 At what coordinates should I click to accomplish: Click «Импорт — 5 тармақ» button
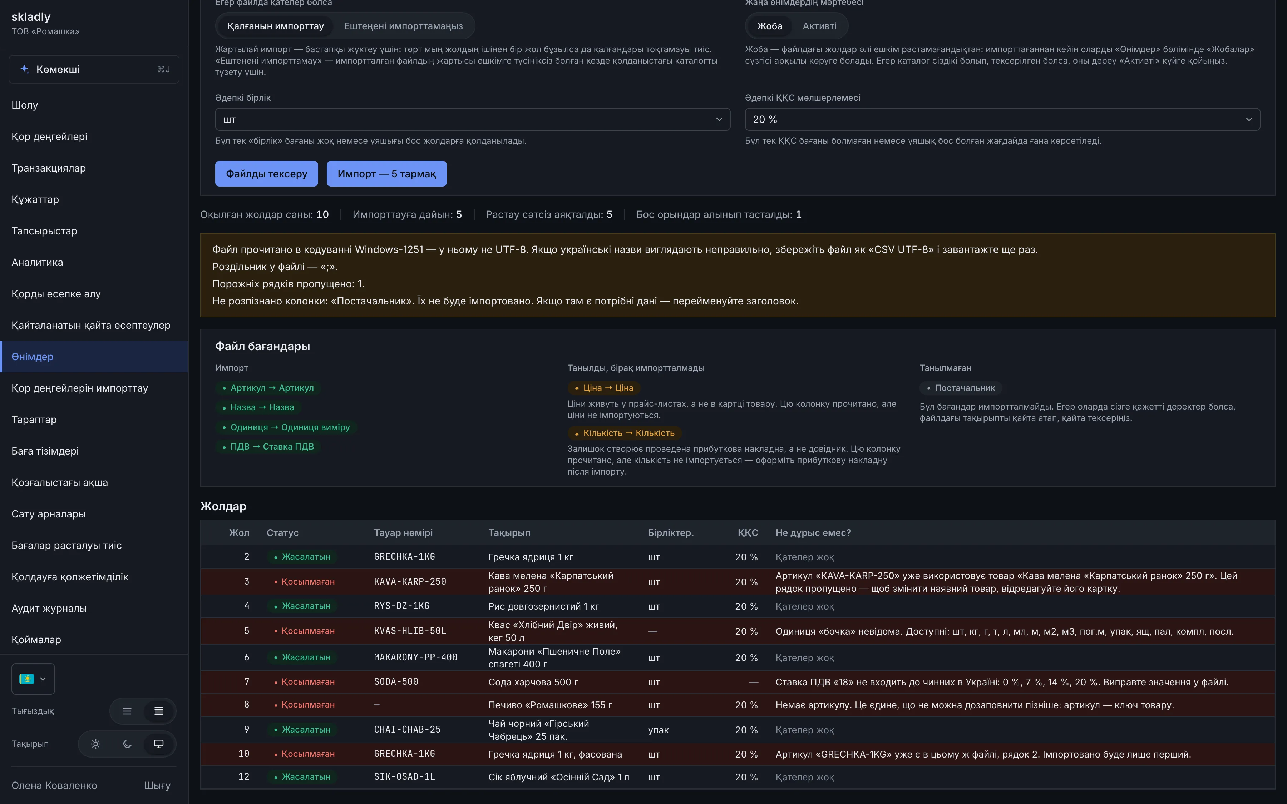coord(386,174)
